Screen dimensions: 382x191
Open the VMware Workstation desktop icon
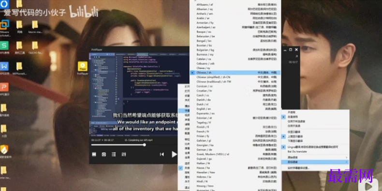(4, 28)
